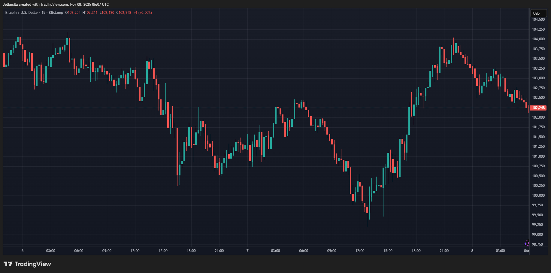
Task: Click the red 102,248 current price label
Action: point(538,108)
